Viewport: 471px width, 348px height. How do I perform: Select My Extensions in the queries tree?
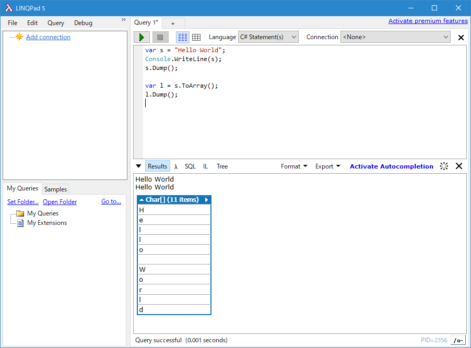pos(47,222)
